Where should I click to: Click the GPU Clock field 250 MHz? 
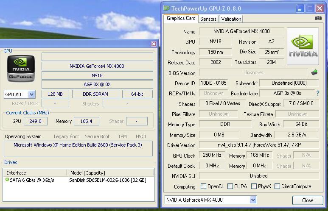(212, 155)
